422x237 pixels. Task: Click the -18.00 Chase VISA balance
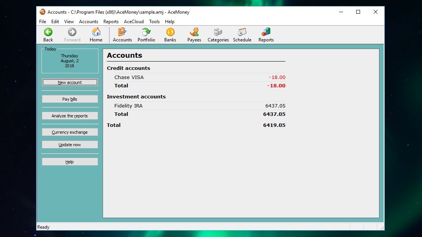[277, 77]
